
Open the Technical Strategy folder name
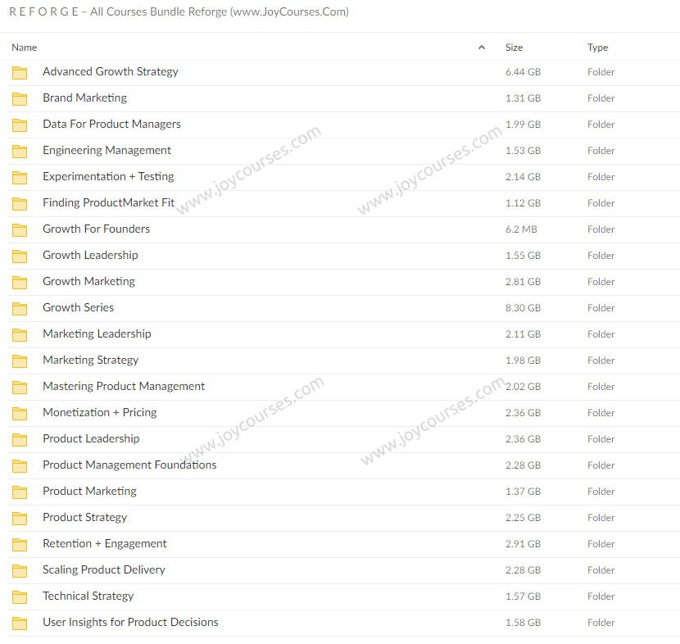pos(88,596)
